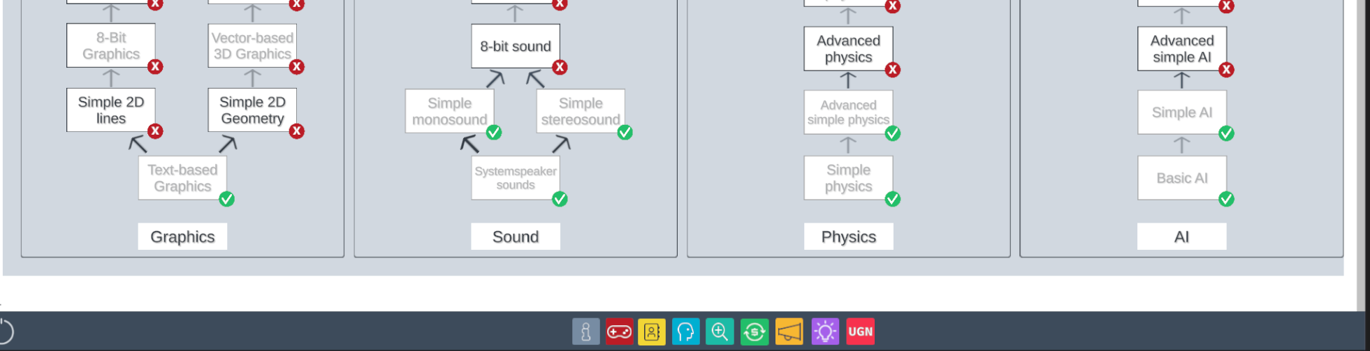Click the red X on 8-Bit Graphics
1370x351 pixels.
(x=155, y=67)
